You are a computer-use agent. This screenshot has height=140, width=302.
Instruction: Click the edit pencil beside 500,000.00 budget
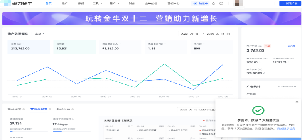coord(264,73)
